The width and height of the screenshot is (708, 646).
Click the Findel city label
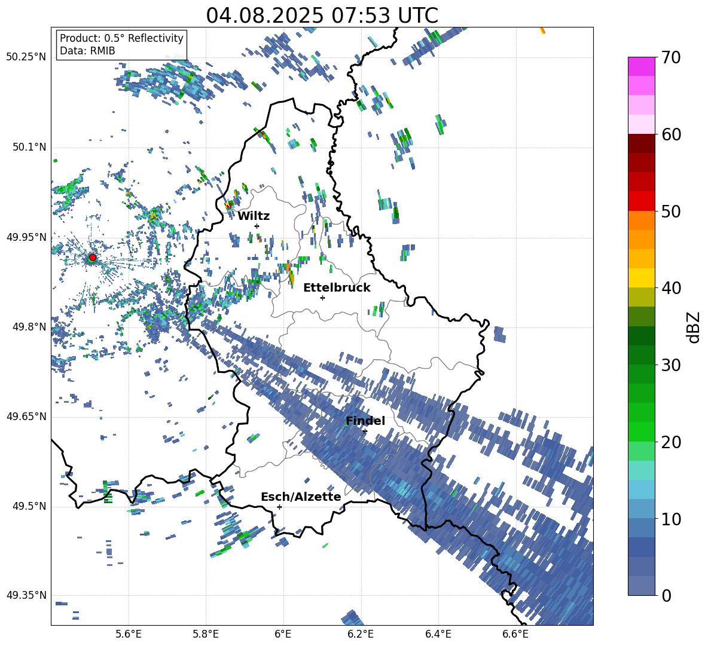tap(365, 421)
